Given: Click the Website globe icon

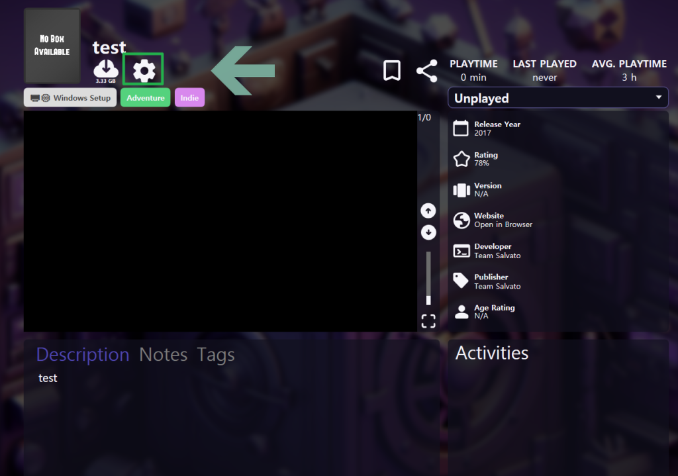Looking at the screenshot, I should pyautogui.click(x=461, y=220).
